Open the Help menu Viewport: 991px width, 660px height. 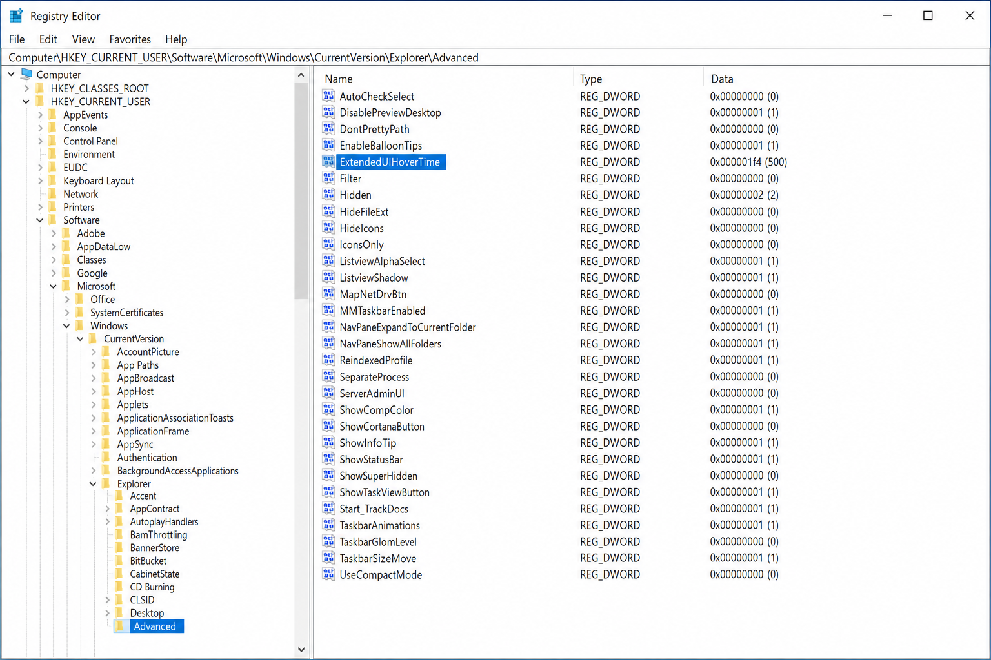176,39
